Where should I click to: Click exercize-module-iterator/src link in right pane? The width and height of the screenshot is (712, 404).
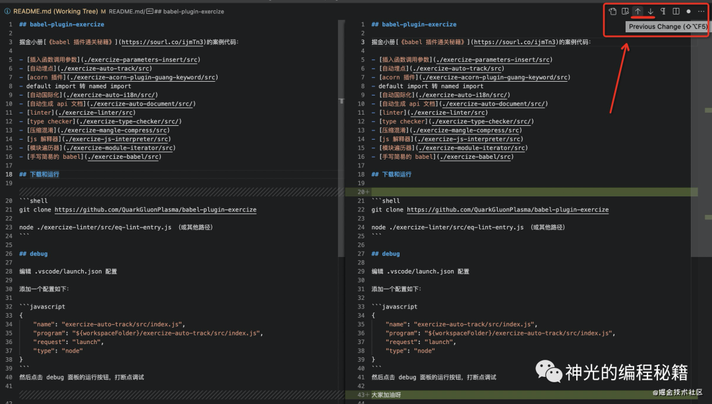pos(472,148)
